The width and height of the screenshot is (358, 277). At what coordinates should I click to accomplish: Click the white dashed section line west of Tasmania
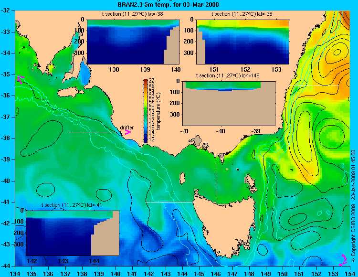point(171,202)
